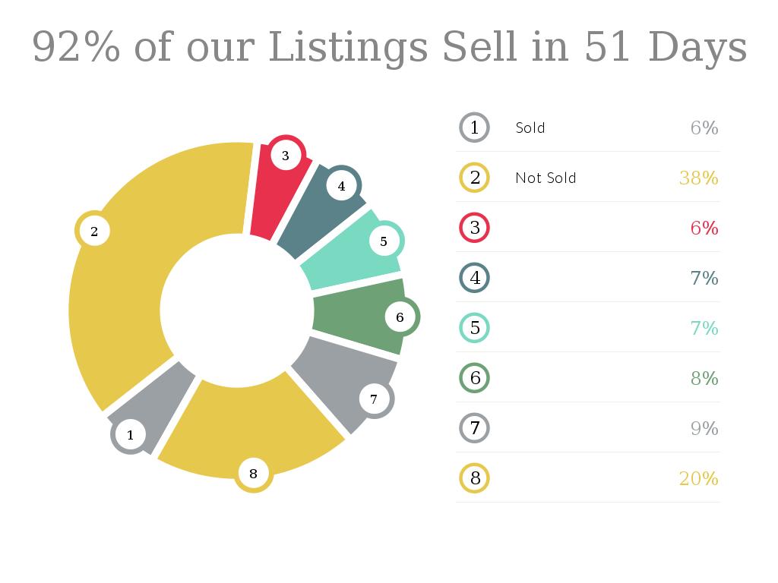This screenshot has width=778, height=583.
Task: Select the legend circle numbered 8
Action: point(475,478)
